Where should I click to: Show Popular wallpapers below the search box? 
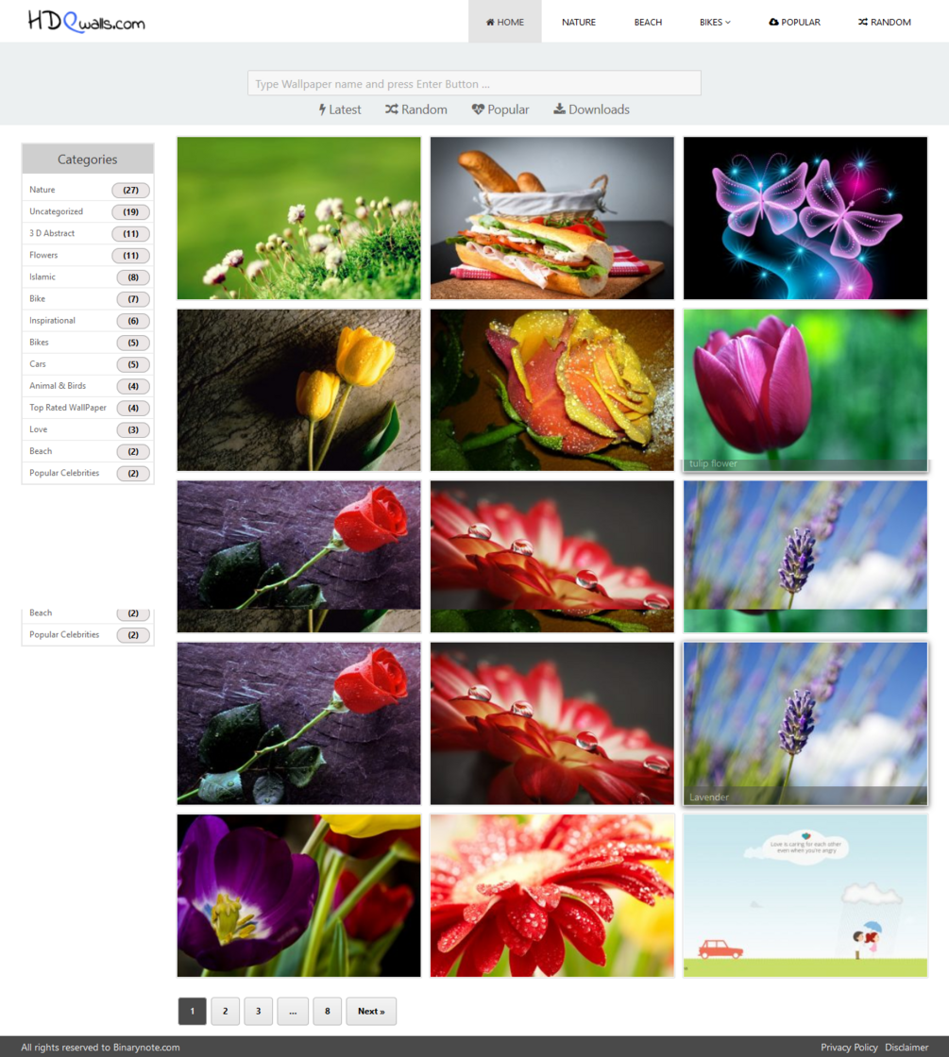tap(500, 109)
